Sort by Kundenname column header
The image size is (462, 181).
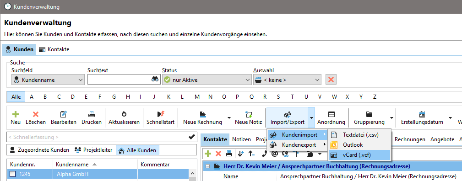[x=95, y=164]
